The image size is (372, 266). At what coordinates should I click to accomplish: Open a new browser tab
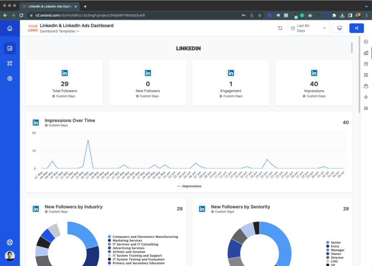pos(85,7)
